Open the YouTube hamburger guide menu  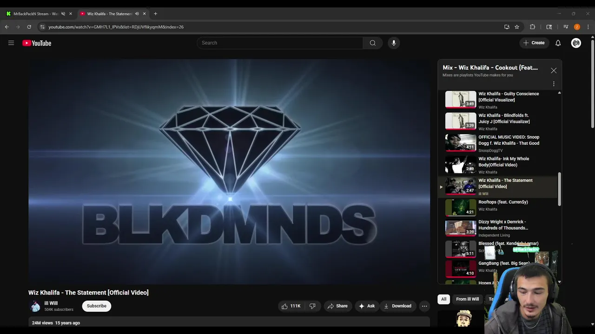11,43
